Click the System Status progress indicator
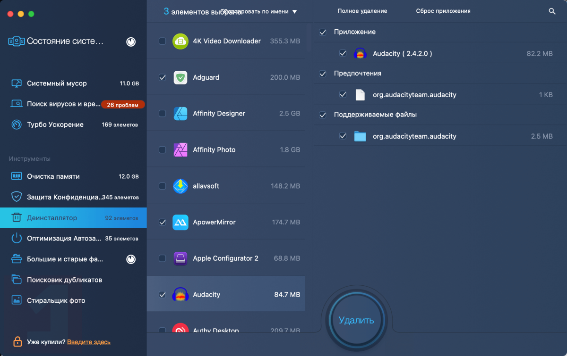The image size is (567, 356). coord(131,42)
